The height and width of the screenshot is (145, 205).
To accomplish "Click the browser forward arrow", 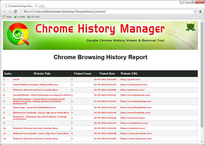I will [10, 12].
